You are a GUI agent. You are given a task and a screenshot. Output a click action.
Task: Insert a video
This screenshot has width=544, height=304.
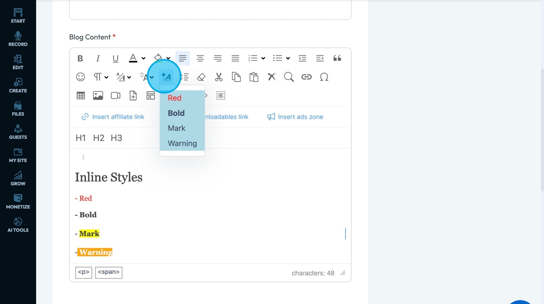116,96
